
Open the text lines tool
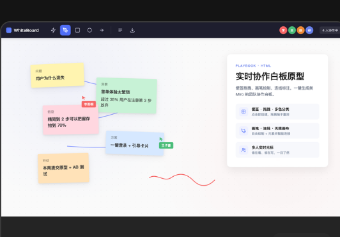click(120, 30)
